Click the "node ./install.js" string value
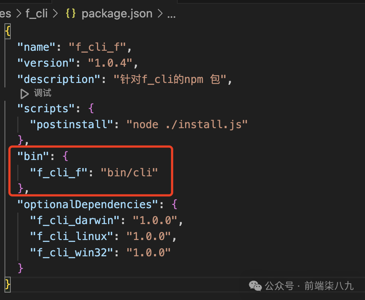 point(187,124)
